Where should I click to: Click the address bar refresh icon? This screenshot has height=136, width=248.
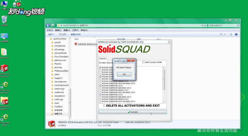tap(205, 25)
